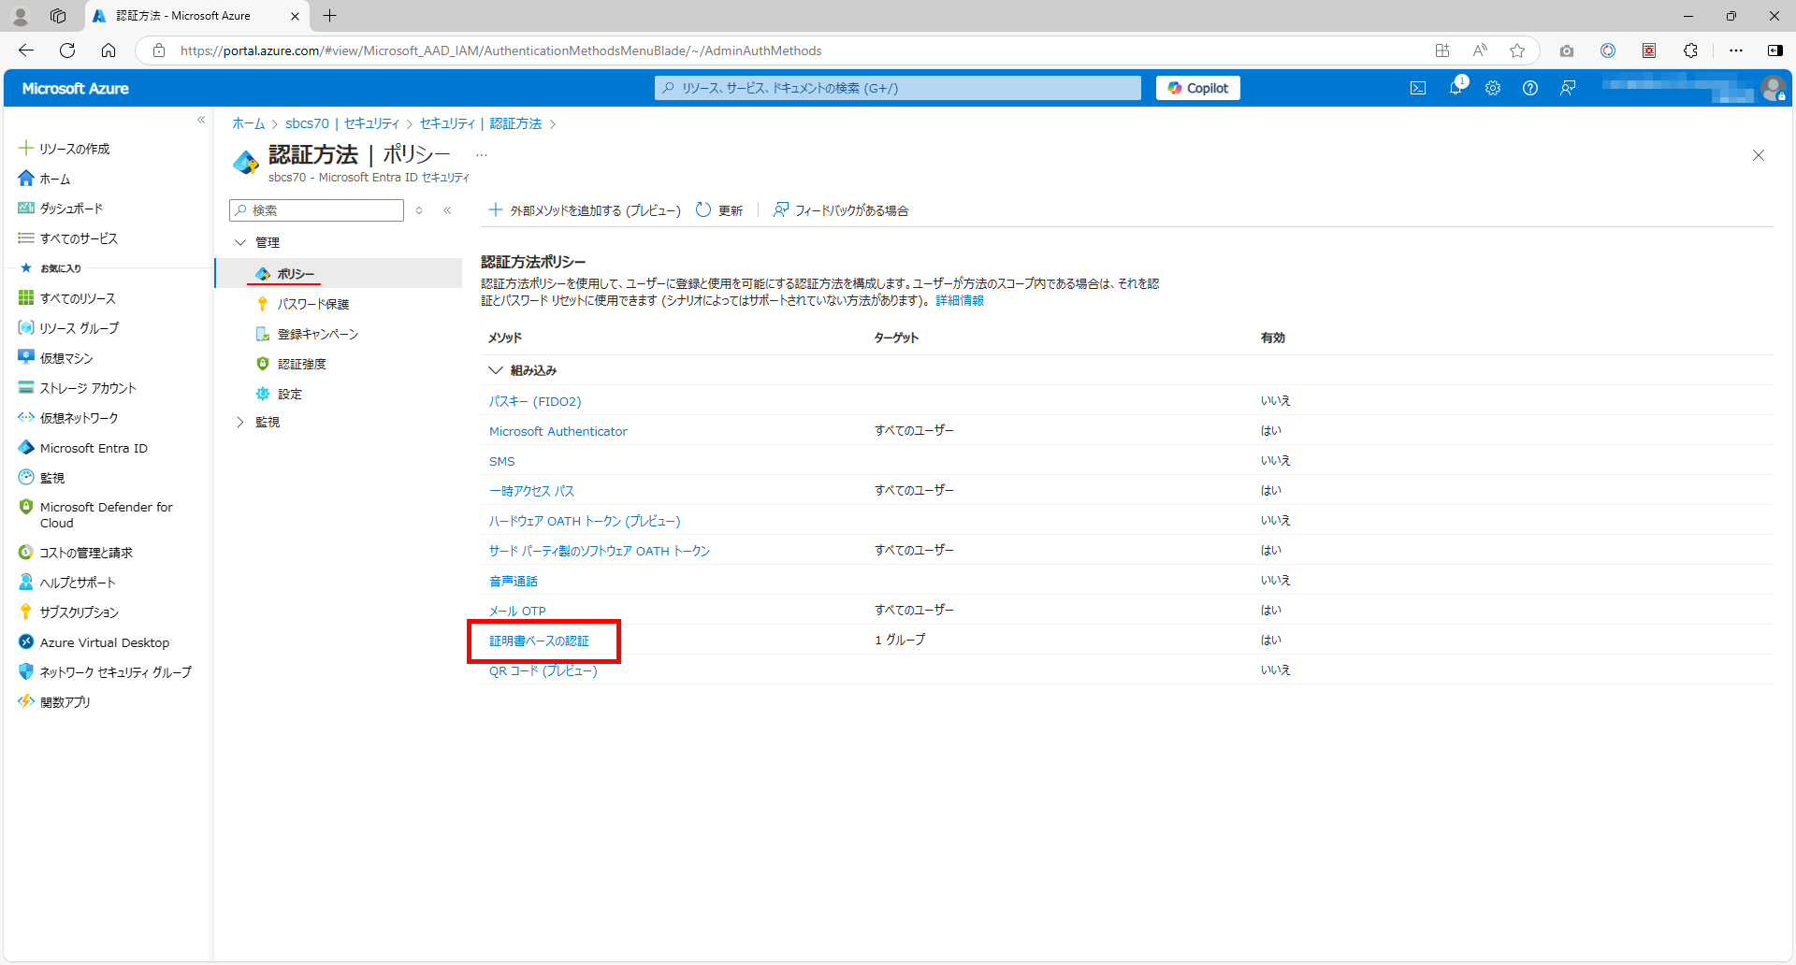
Task: Open サード パーティ製のソフトウェア OATH トークン
Action: (600, 551)
